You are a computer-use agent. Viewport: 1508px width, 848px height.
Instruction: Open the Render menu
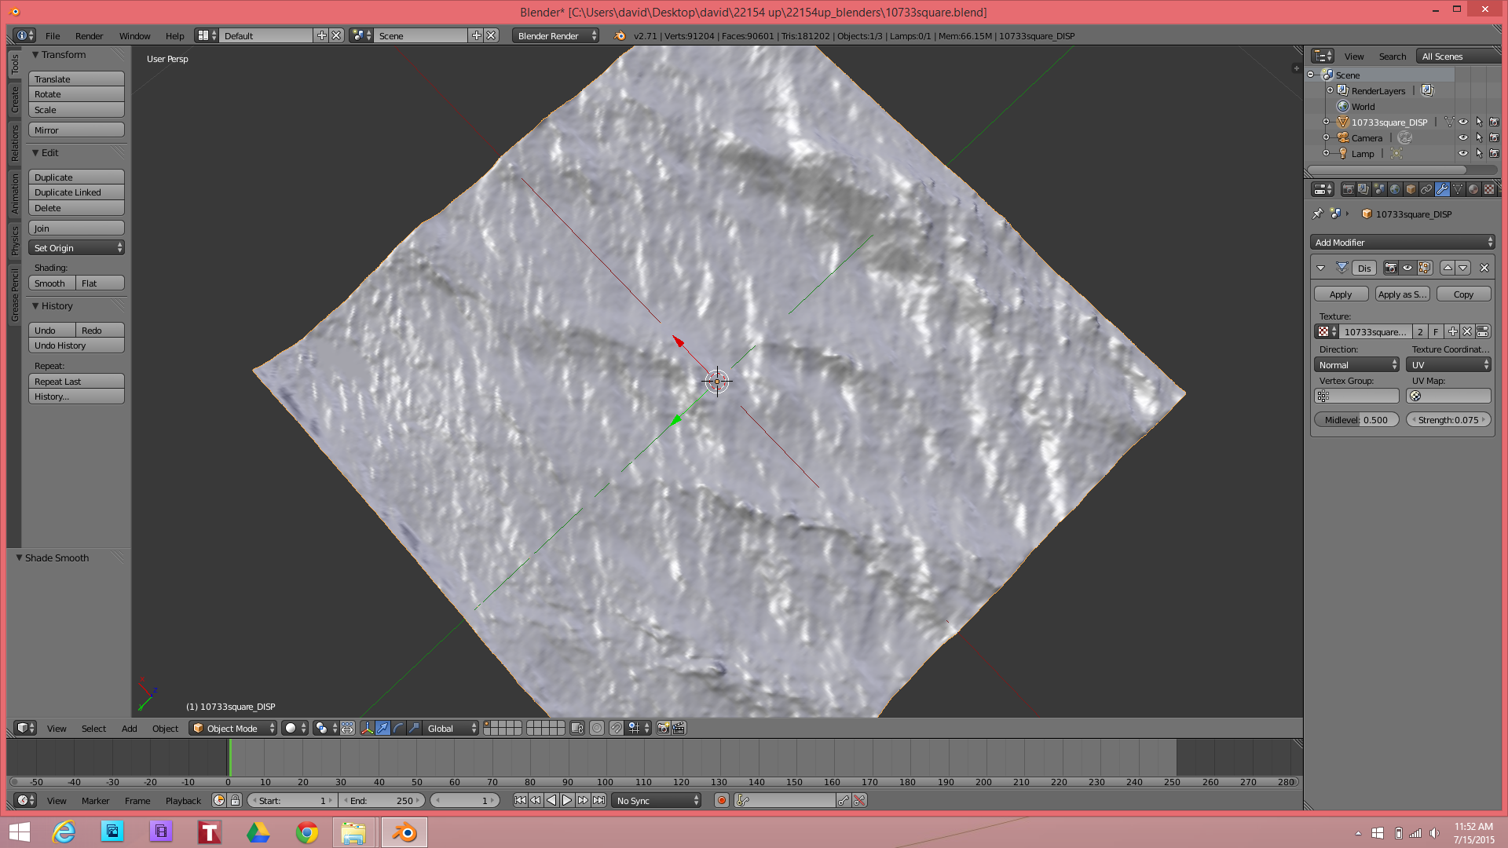tap(89, 35)
